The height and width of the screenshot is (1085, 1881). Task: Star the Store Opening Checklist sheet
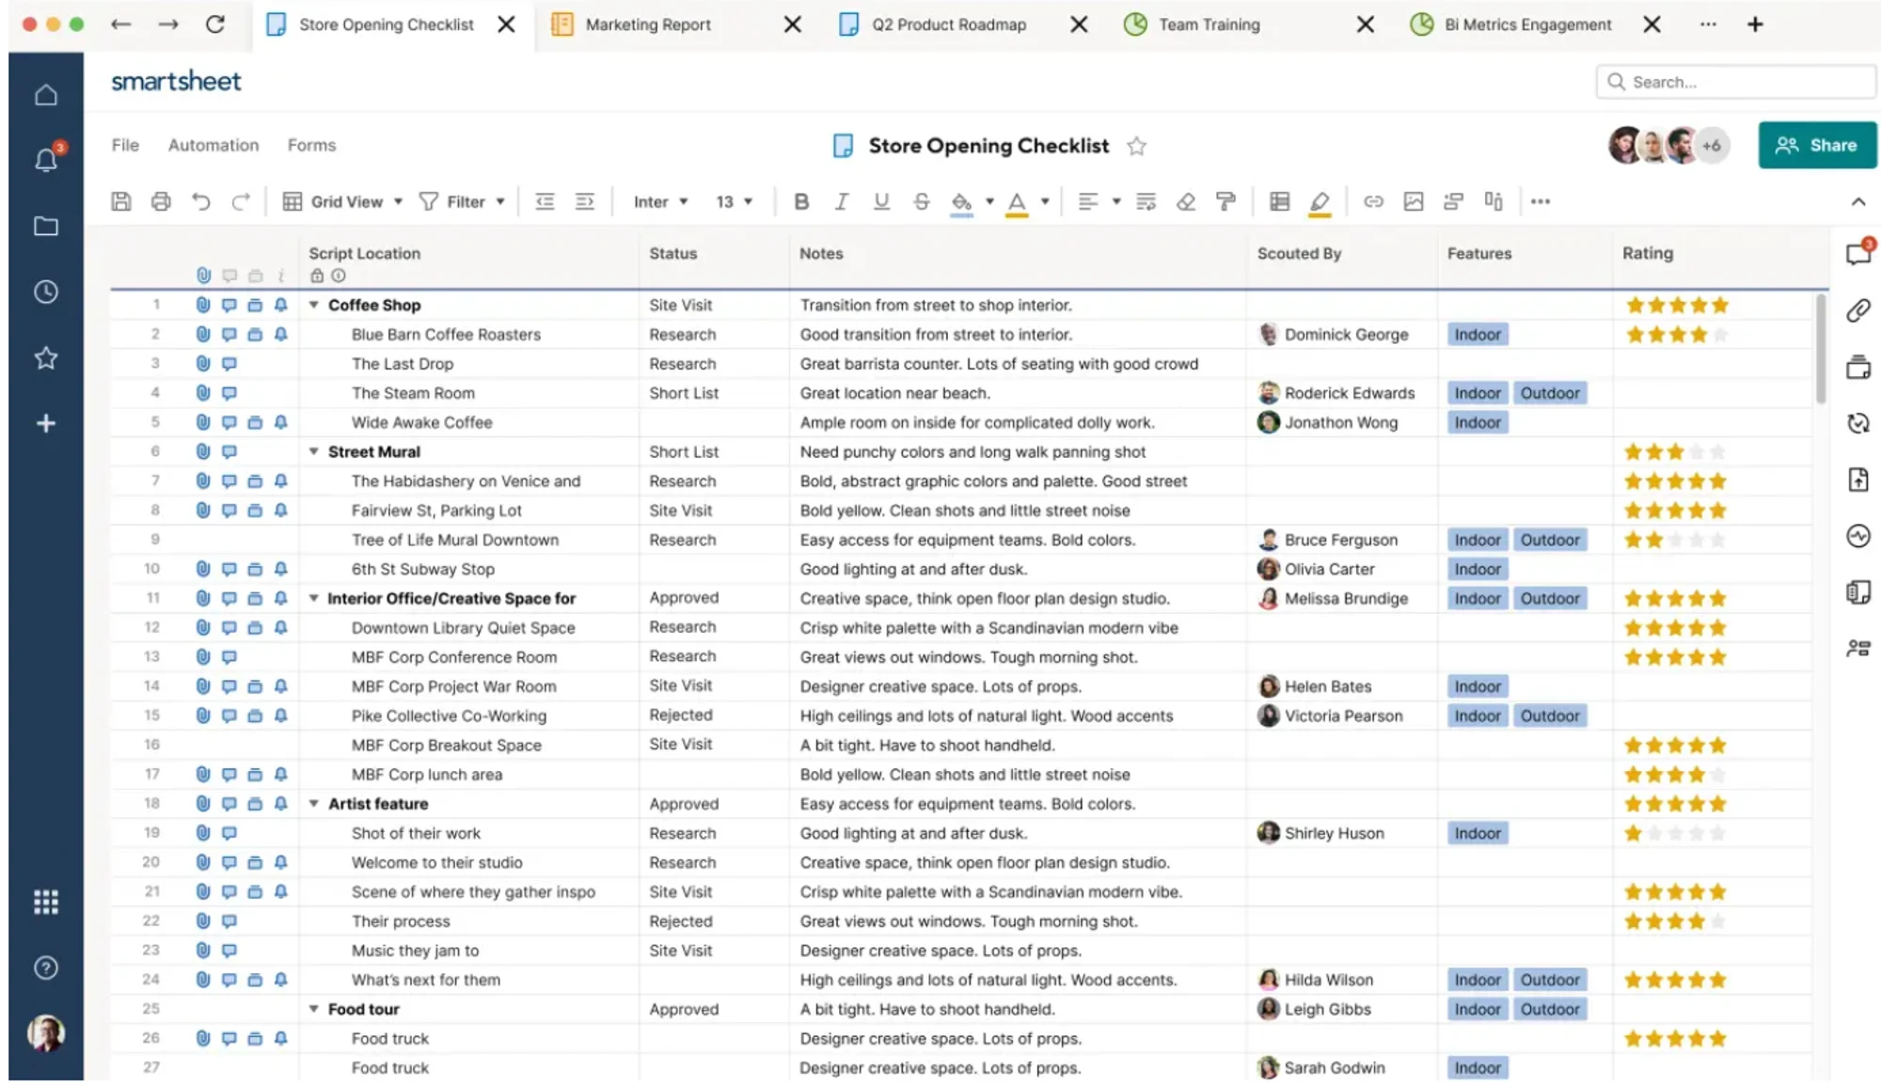[1137, 146]
